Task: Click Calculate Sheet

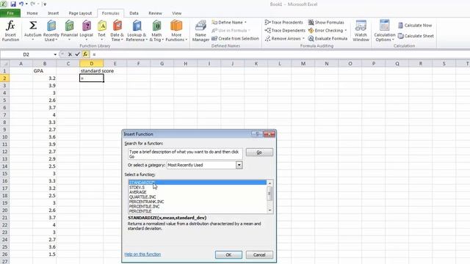Action: click(x=416, y=36)
